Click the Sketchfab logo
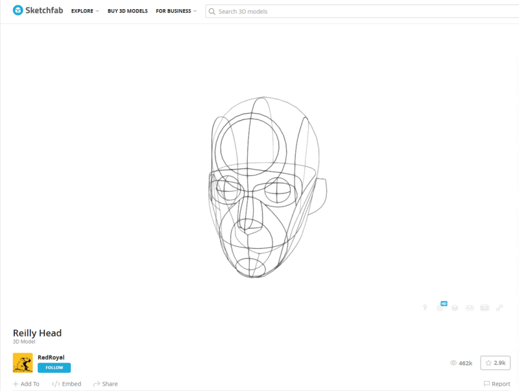Screen dimensions: 519x391 pyautogui.click(x=38, y=11)
